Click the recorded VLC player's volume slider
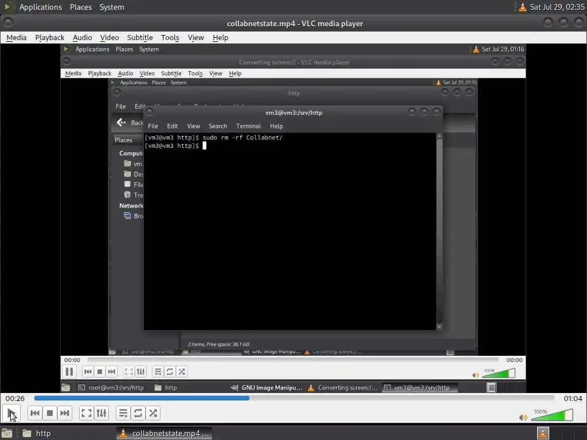This screenshot has width=587, height=440. point(499,373)
